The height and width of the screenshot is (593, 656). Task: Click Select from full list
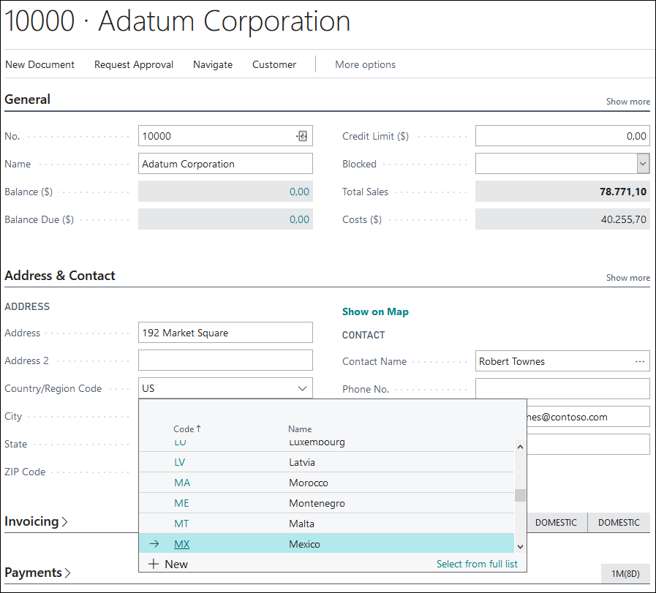pyautogui.click(x=477, y=564)
